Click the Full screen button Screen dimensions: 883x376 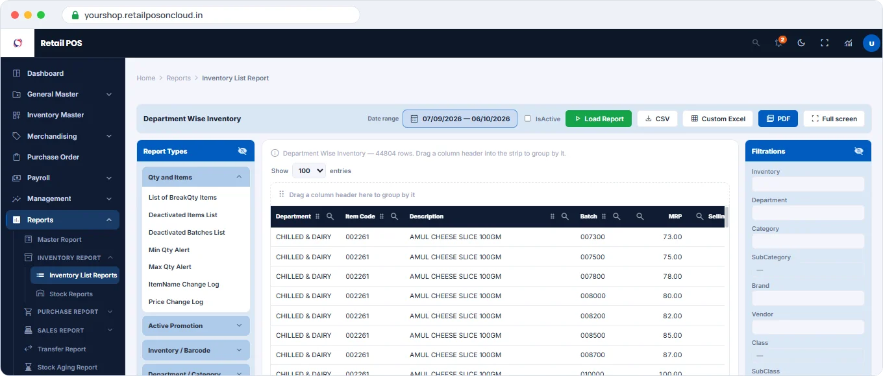[x=834, y=119]
